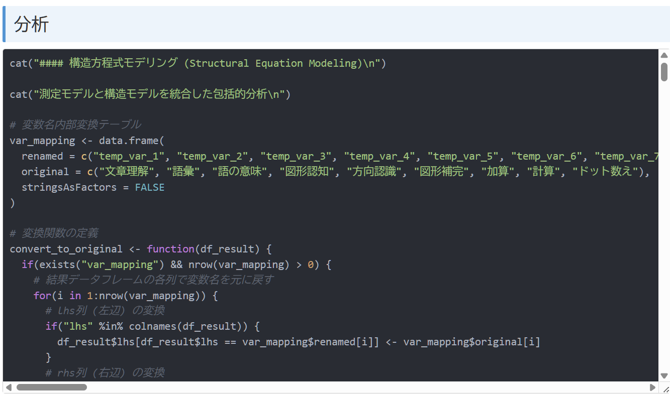Click the empty vertical scrollbar track
The height and width of the screenshot is (394, 670).
pos(664,226)
